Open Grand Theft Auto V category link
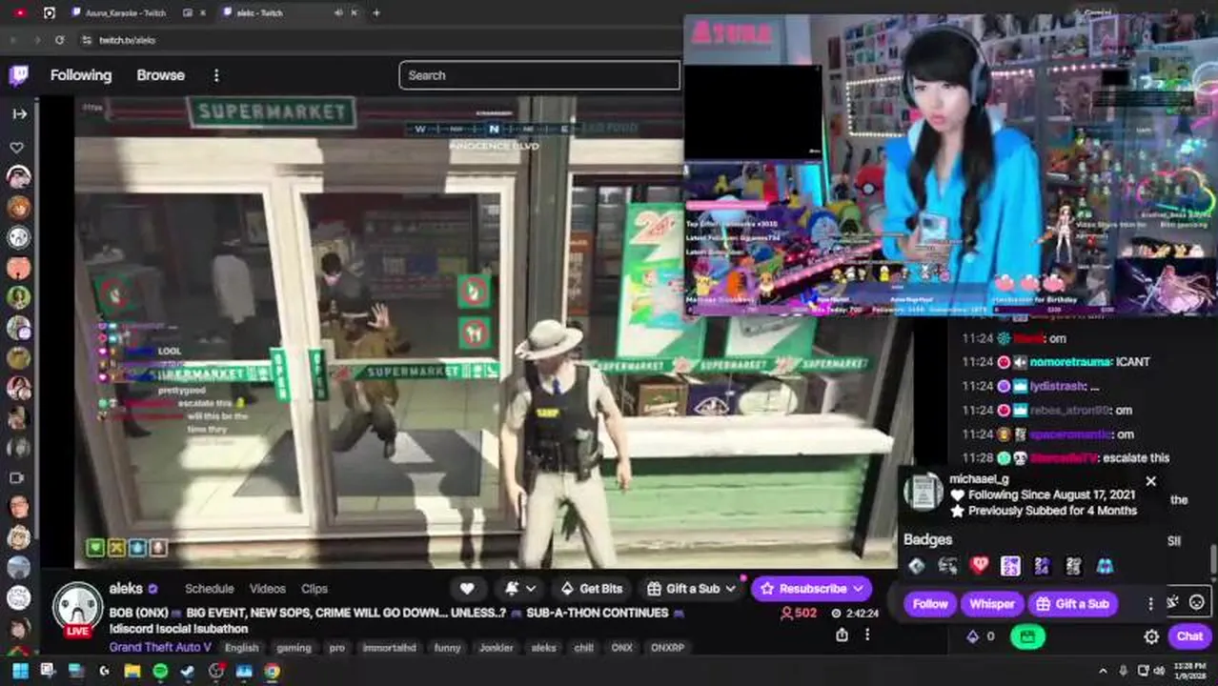 pos(160,647)
